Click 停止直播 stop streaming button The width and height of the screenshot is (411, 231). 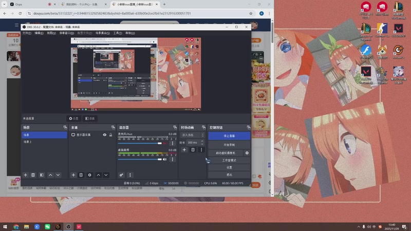click(229, 136)
